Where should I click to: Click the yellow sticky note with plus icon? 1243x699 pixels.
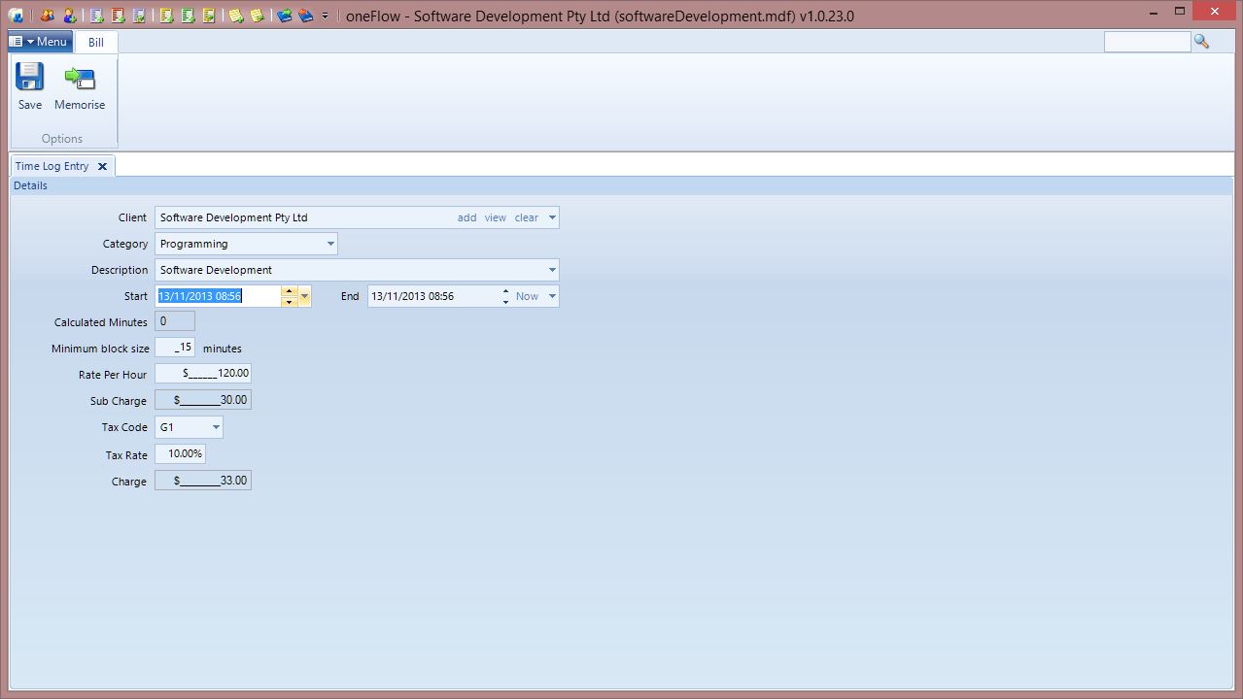(235, 16)
